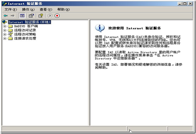Select Internet 验证服务 (本地) root node
The height and width of the screenshot is (134, 196).
pos(30,22)
